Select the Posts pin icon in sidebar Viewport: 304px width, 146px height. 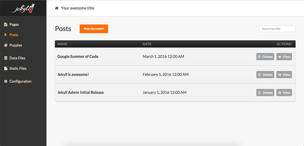[5, 35]
